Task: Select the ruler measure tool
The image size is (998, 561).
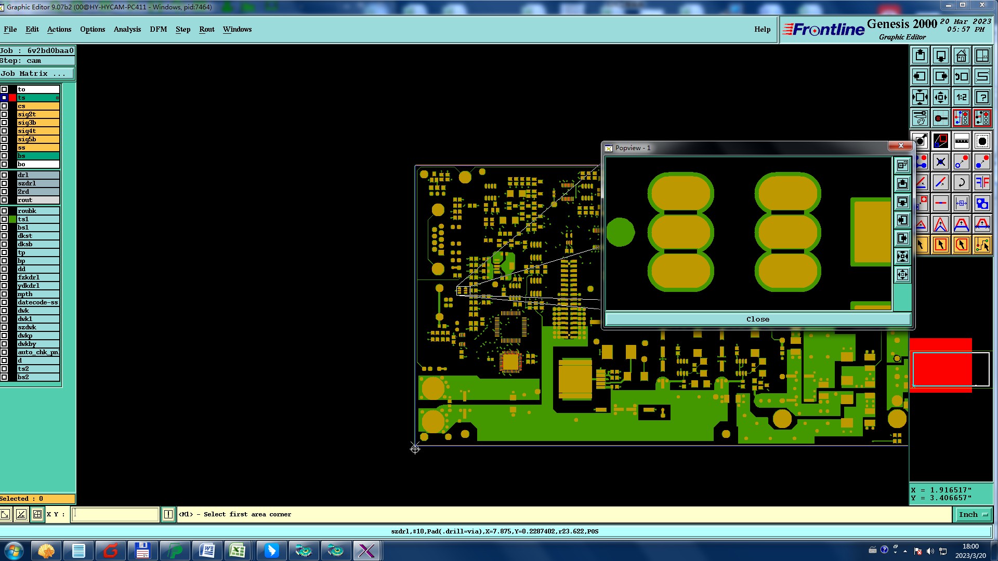Action: pyautogui.click(x=961, y=140)
